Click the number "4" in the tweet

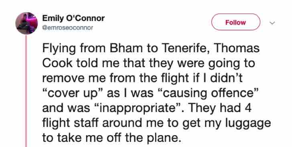(x=248, y=108)
